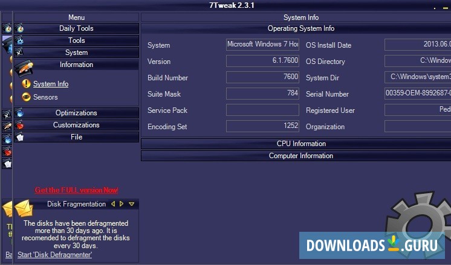The height and width of the screenshot is (265, 451).
Task: Click the Version field showing 6.1.7600
Action: click(262, 61)
